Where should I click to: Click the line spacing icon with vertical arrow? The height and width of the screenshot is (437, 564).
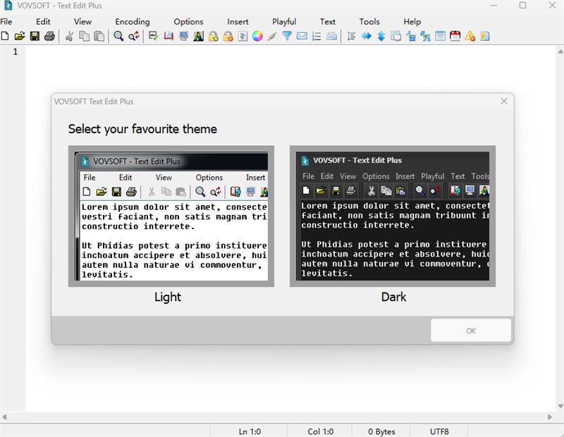click(x=351, y=36)
